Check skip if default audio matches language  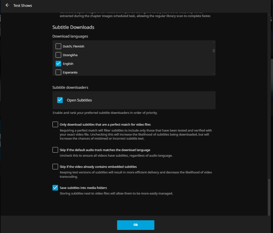point(55,150)
